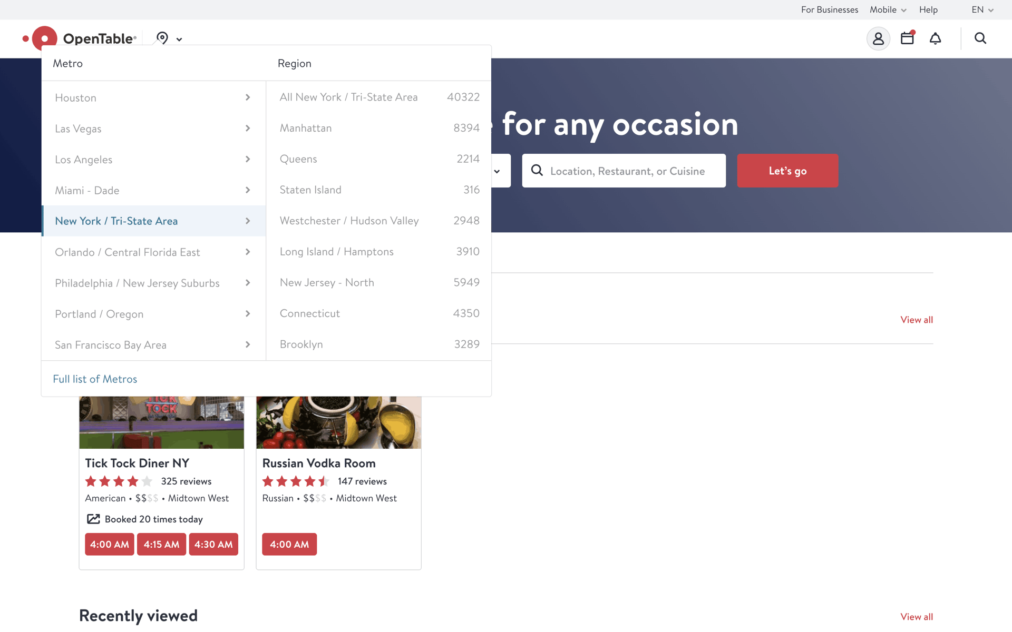This screenshot has width=1012, height=632.
Task: Click View all for Recently viewed
Action: coord(917,617)
